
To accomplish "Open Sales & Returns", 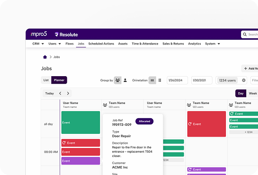I will [173, 44].
